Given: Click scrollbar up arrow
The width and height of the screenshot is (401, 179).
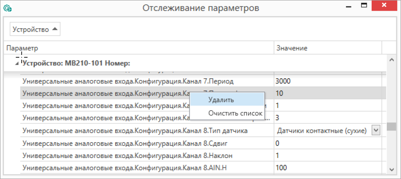Looking at the screenshot, I should [391, 60].
